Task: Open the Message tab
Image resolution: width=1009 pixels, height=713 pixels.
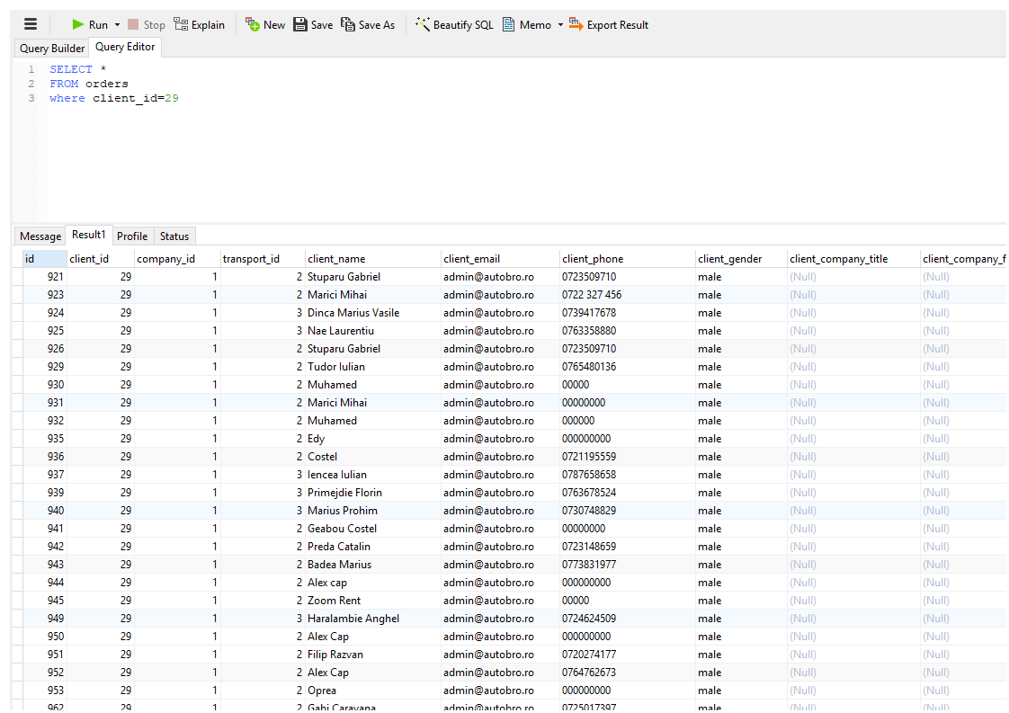Action: point(40,236)
